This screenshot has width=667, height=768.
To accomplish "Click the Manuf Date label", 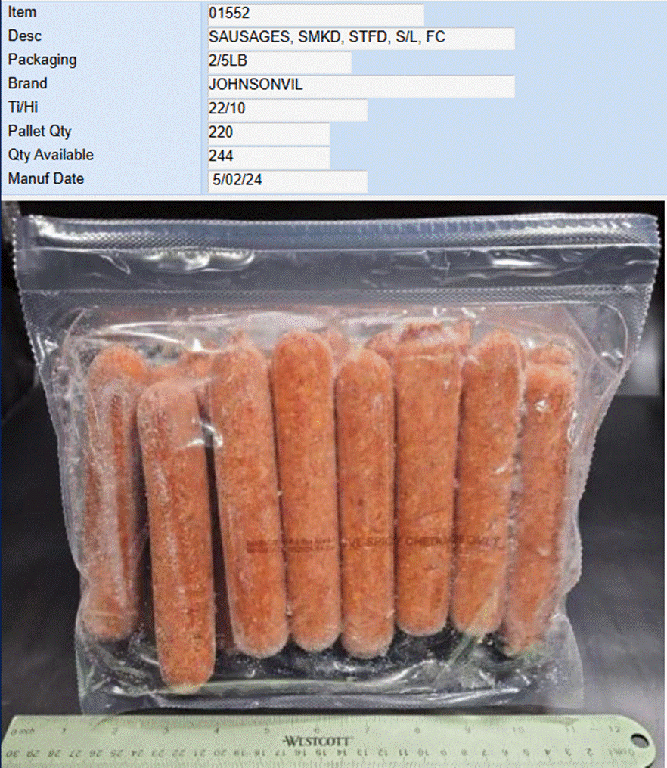I will coord(45,179).
